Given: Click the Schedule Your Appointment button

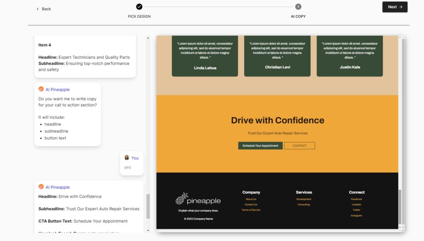Looking at the screenshot, I should click(x=260, y=145).
